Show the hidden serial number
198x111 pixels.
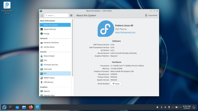tap(116, 84)
